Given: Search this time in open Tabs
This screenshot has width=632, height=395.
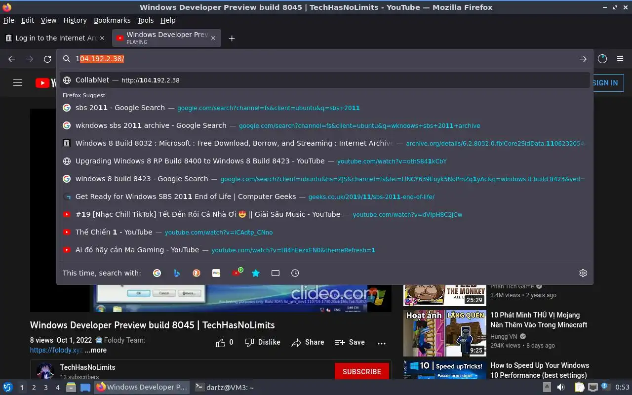Looking at the screenshot, I should [x=276, y=273].
